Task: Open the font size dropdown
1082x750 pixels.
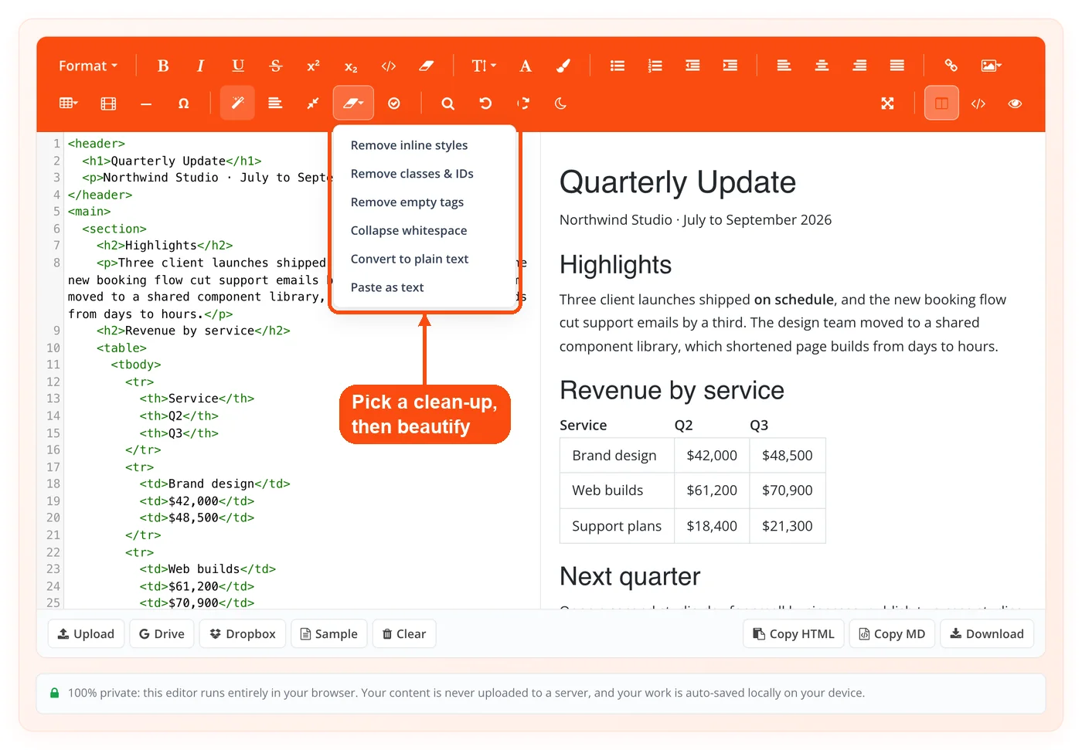Action: pyautogui.click(x=484, y=66)
